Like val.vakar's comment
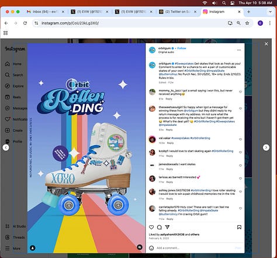277x258 pixels. [240, 139]
